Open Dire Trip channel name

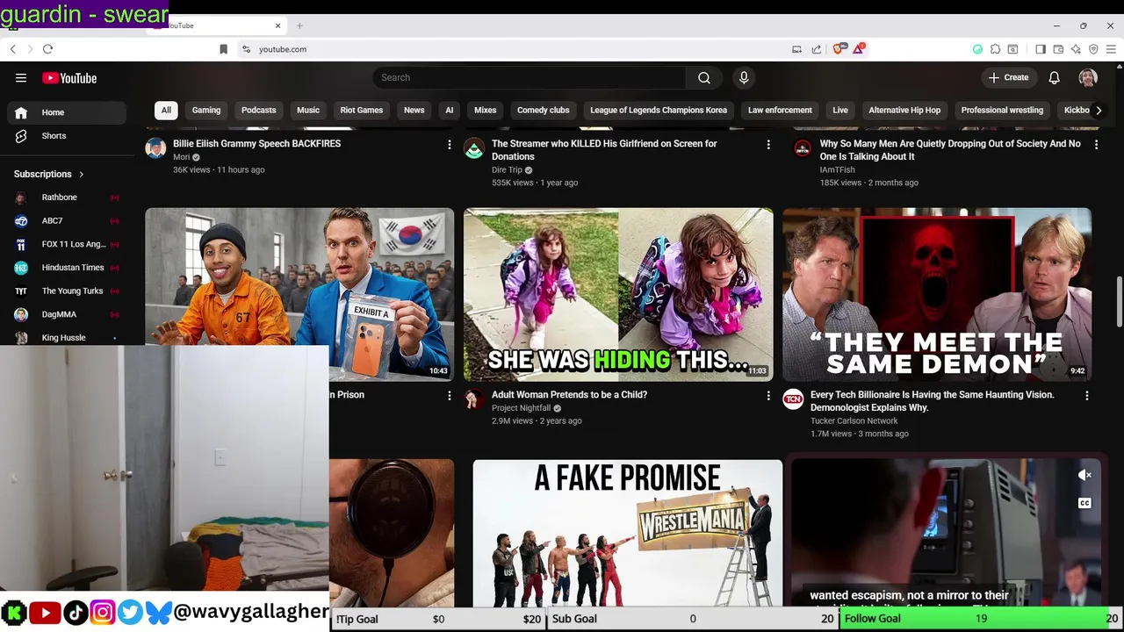[x=507, y=170]
